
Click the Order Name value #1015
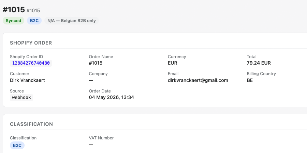click(96, 63)
